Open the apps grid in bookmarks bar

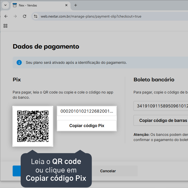pos(5,26)
